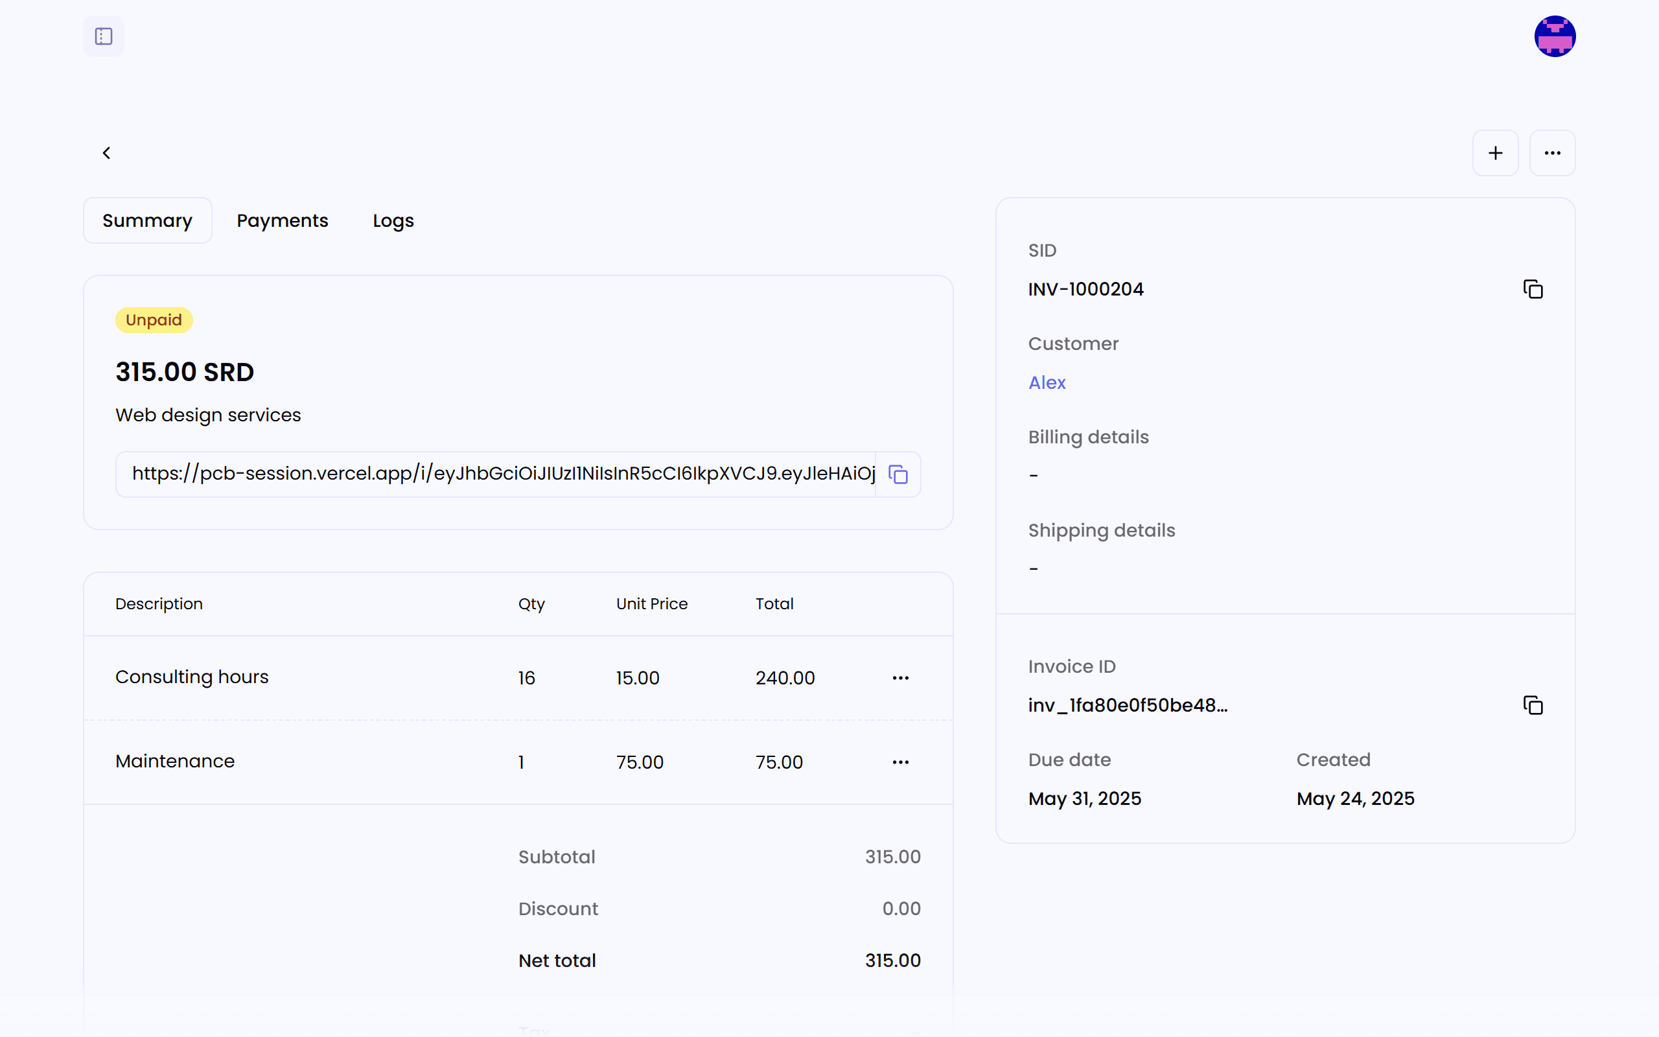1659x1037 pixels.
Task: Open row actions for Consulting hours
Action: (900, 678)
